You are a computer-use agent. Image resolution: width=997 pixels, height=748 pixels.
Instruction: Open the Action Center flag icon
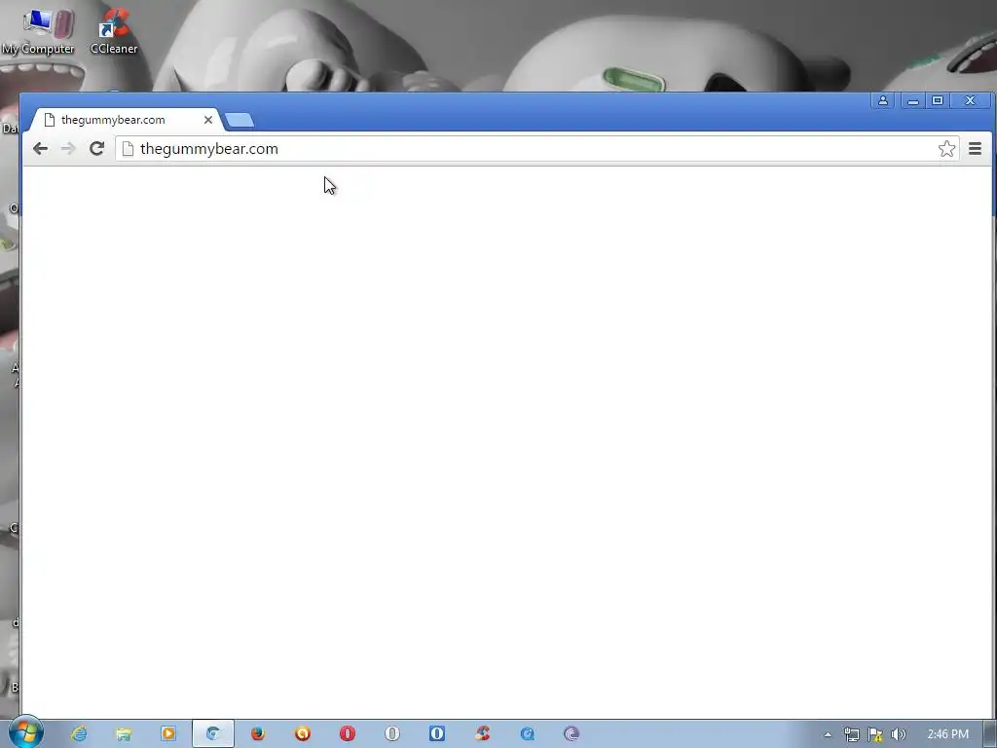tap(875, 734)
